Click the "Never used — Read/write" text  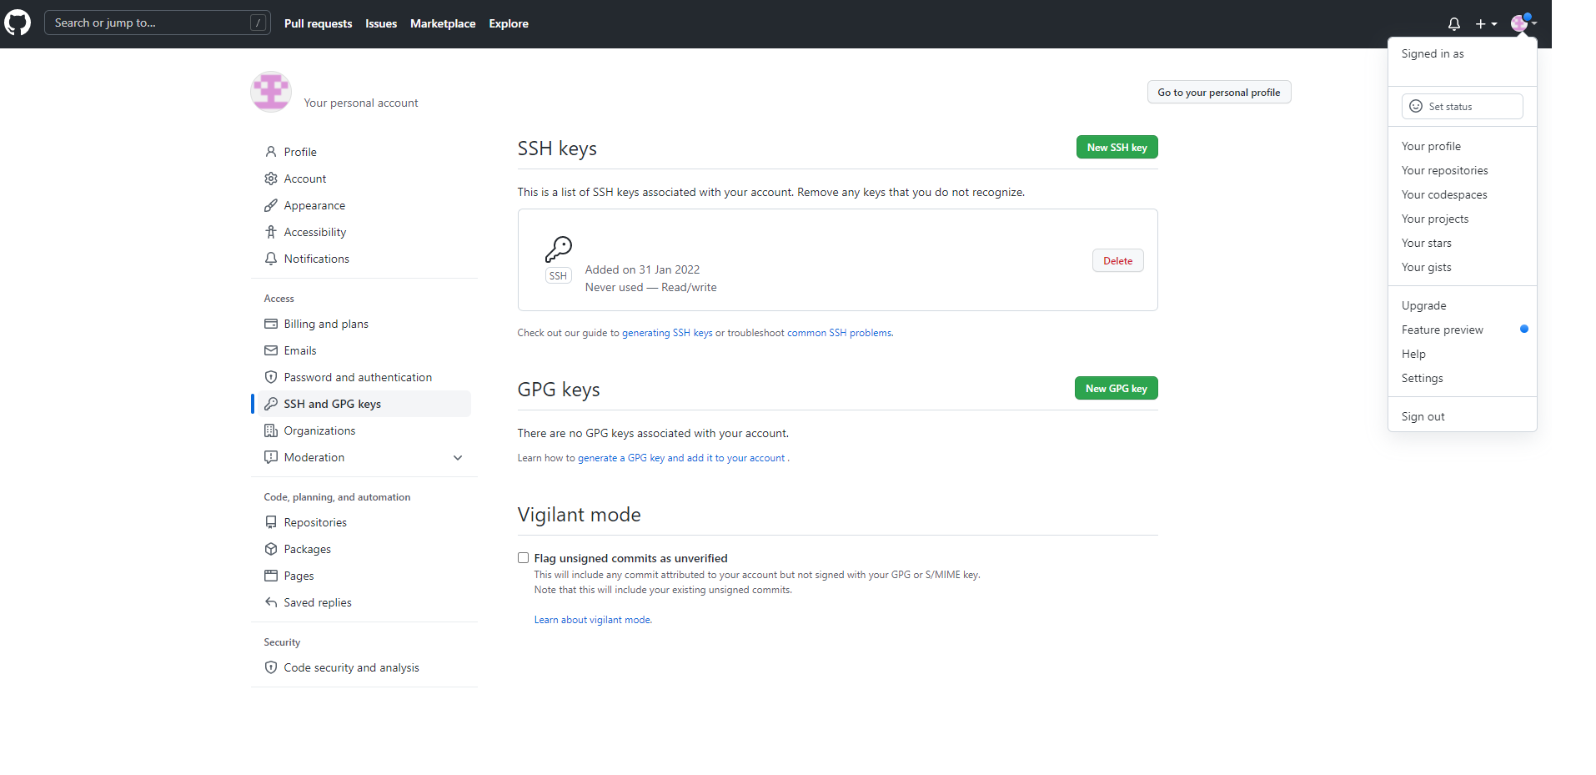pyautogui.click(x=650, y=287)
